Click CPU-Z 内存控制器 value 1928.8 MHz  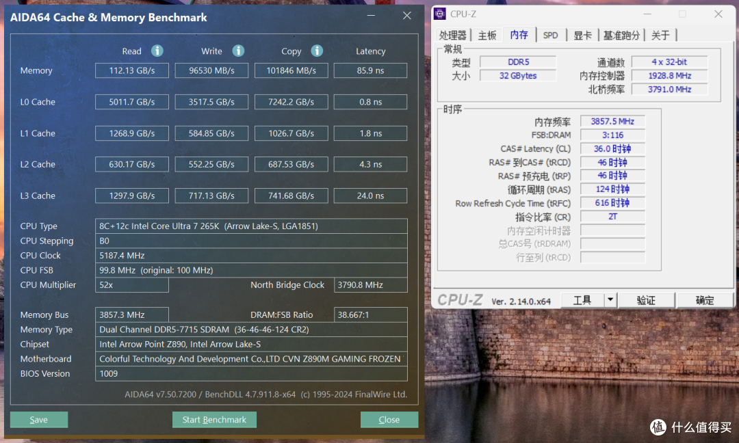[669, 75]
